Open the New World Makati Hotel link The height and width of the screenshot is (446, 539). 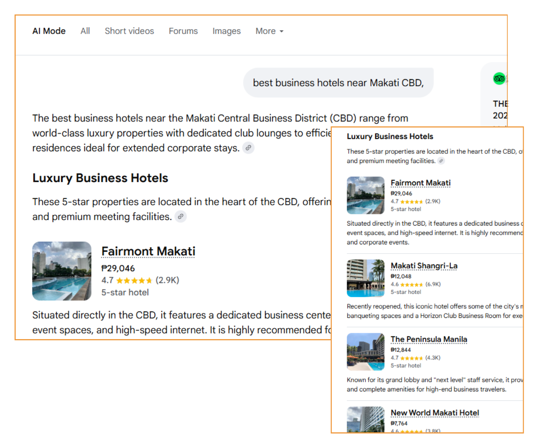(435, 413)
